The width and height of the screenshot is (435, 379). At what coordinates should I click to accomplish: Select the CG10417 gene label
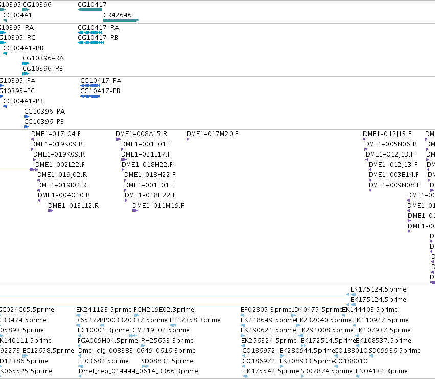92,5
